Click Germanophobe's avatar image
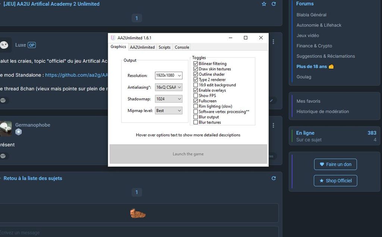This screenshot has width=382, height=237. (5, 128)
